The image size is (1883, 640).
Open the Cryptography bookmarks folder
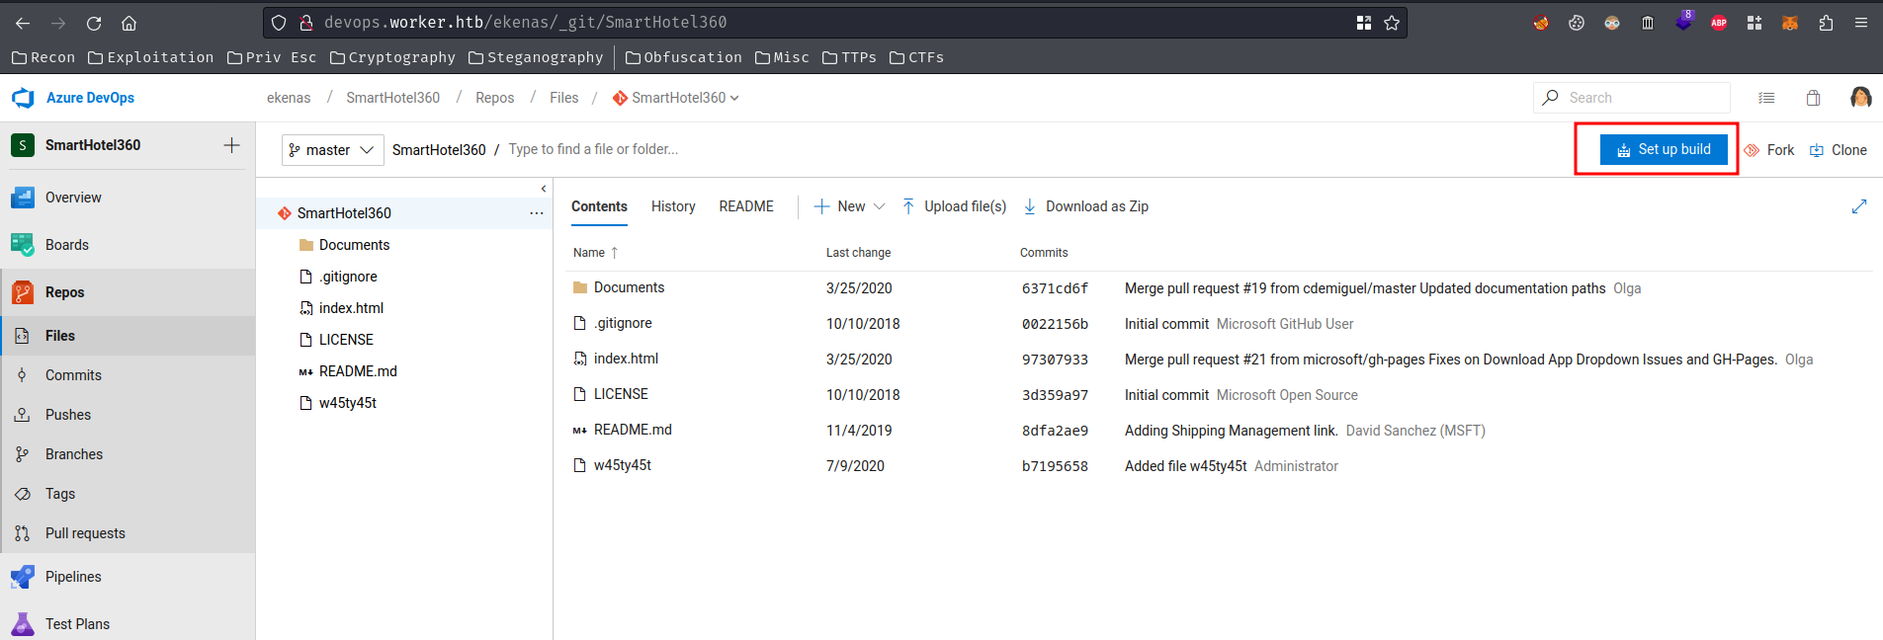392,57
